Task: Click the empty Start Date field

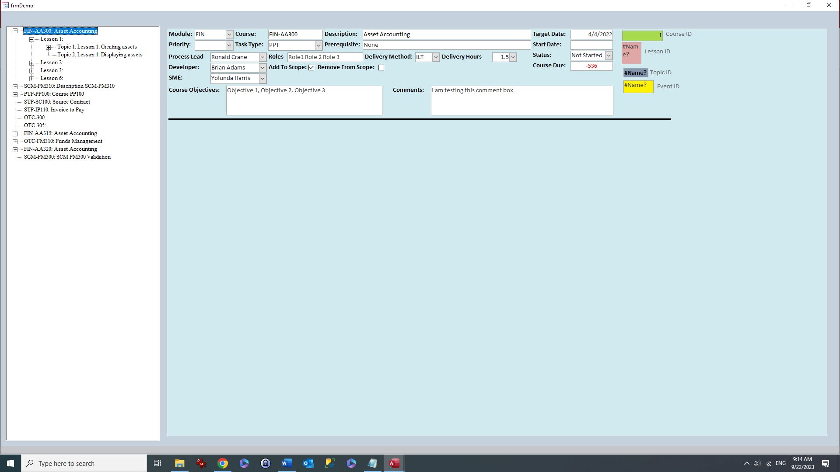Action: (591, 45)
